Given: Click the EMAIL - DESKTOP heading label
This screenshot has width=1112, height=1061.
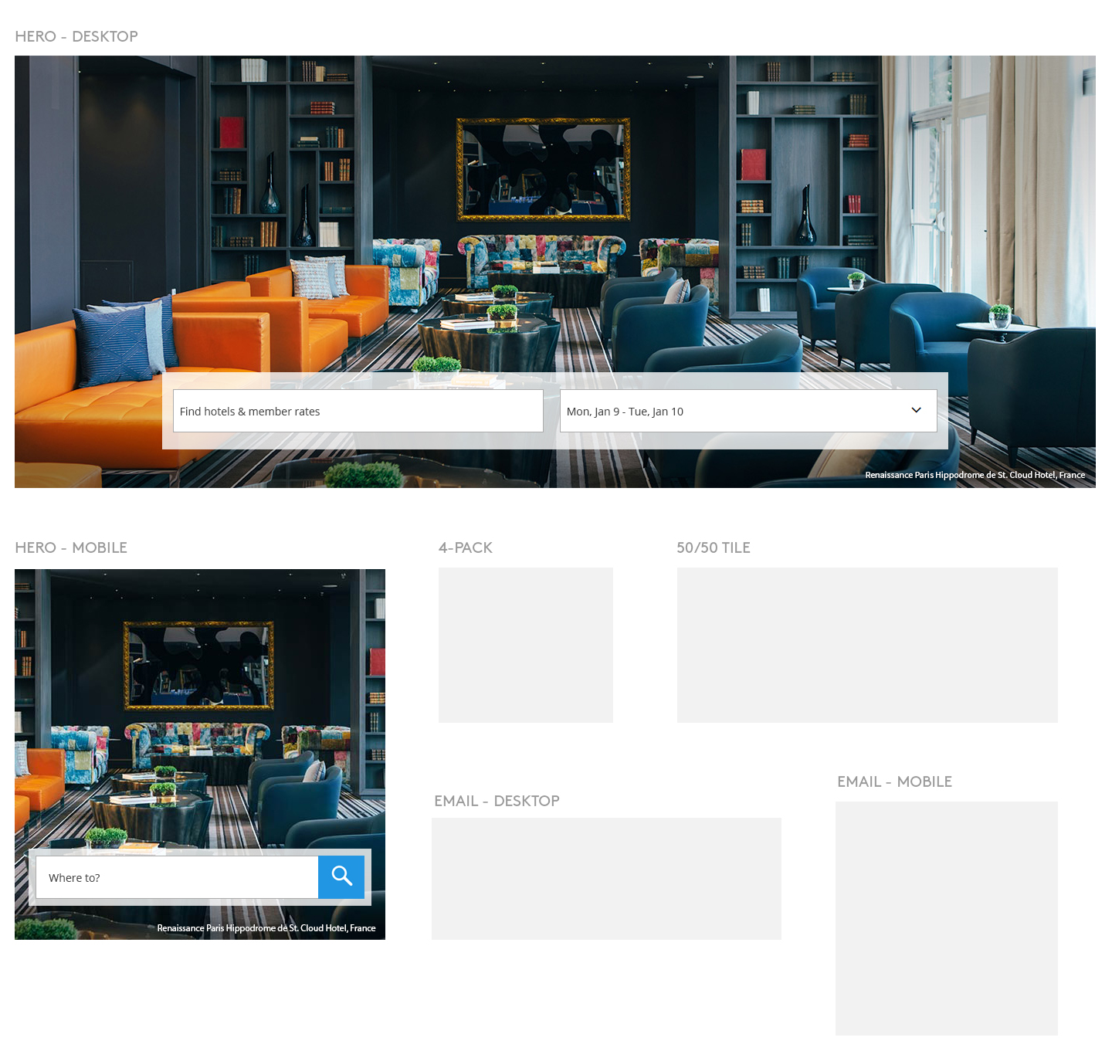Looking at the screenshot, I should point(497,801).
